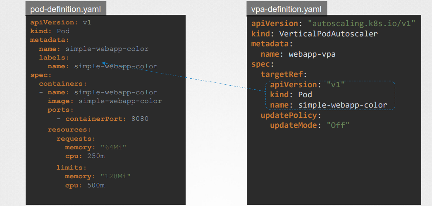Select the limits memory "128Mi" value

click(115, 176)
